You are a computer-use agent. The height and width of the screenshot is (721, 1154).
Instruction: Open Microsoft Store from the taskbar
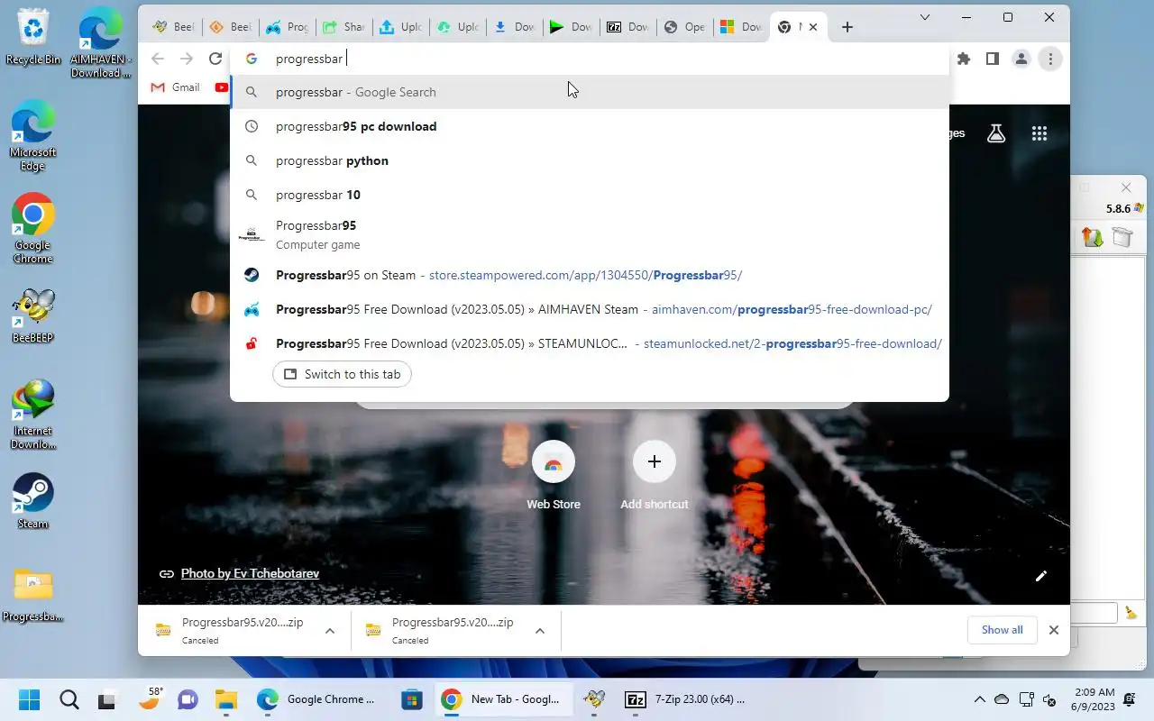pyautogui.click(x=412, y=699)
